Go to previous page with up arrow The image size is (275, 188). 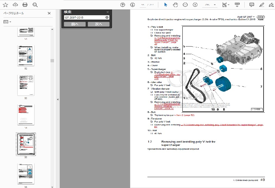click(123, 5)
